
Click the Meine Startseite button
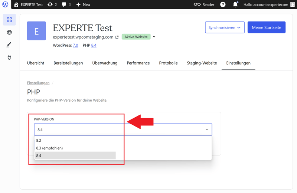267,27
